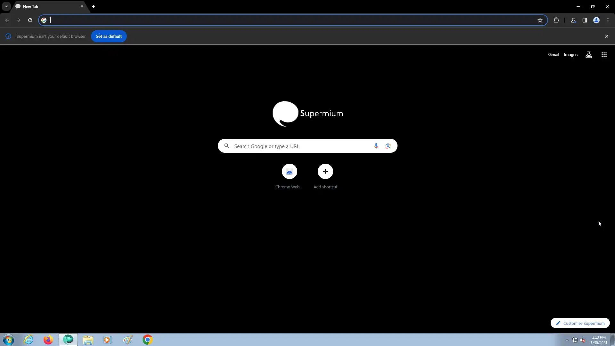Click Set as default button
Screen dimensions: 615x346
coord(109,36)
